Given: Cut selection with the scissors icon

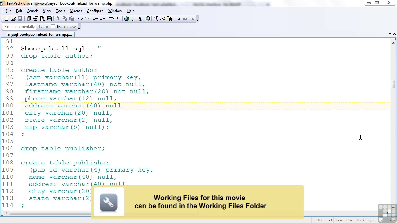Looking at the screenshot, I should pos(58,19).
